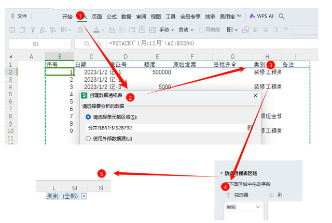Select row header 7

click(10, 109)
